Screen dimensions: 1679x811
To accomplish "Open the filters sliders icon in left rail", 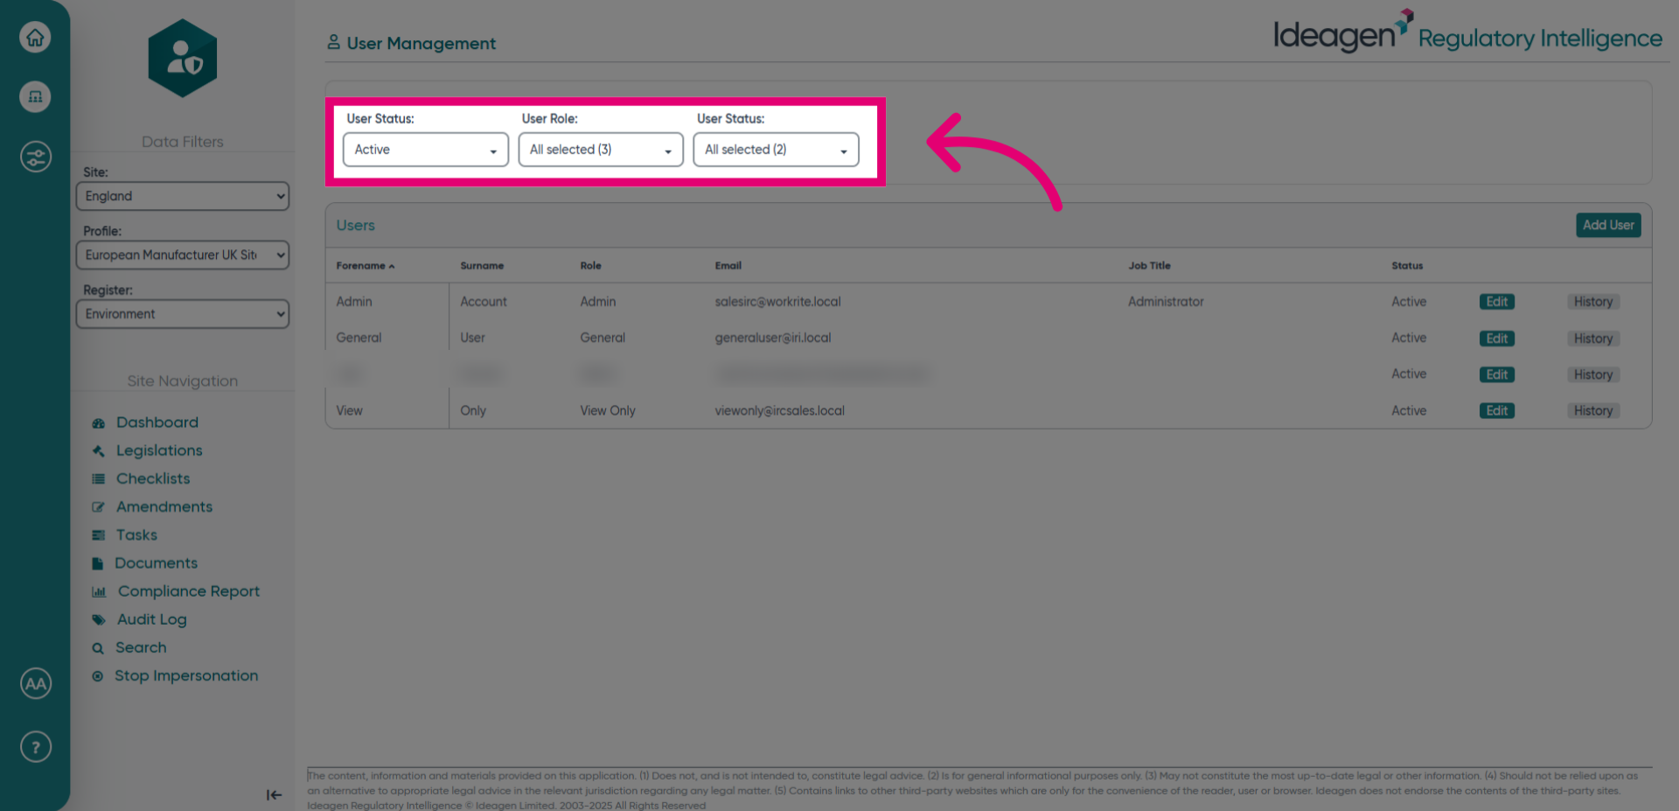I will coord(35,157).
